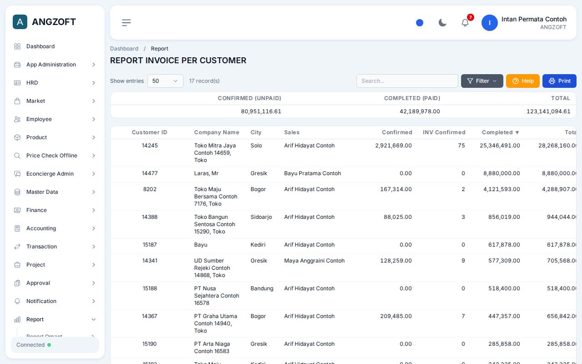
Task: Click Laras, Mr company name
Action: (206, 173)
